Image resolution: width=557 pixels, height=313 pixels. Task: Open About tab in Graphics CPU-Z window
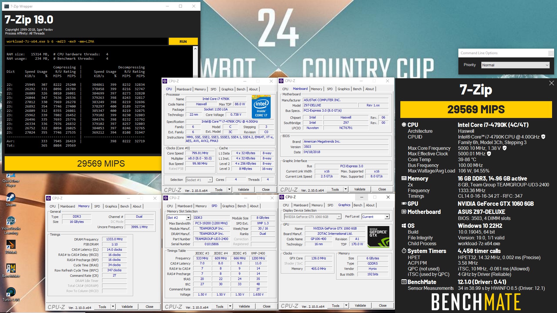tap(370, 205)
